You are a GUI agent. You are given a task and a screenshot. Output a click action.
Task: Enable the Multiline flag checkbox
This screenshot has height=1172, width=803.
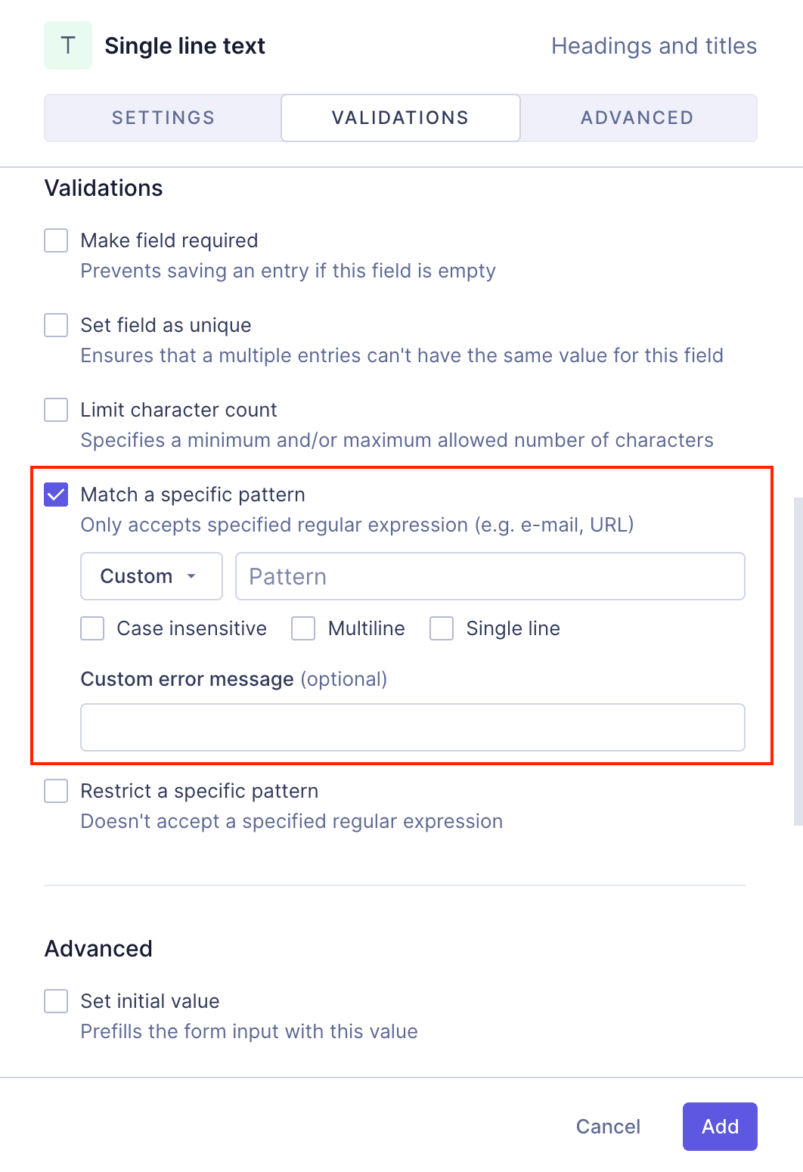click(x=303, y=628)
